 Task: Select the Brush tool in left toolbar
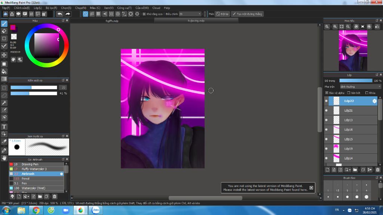[4, 24]
